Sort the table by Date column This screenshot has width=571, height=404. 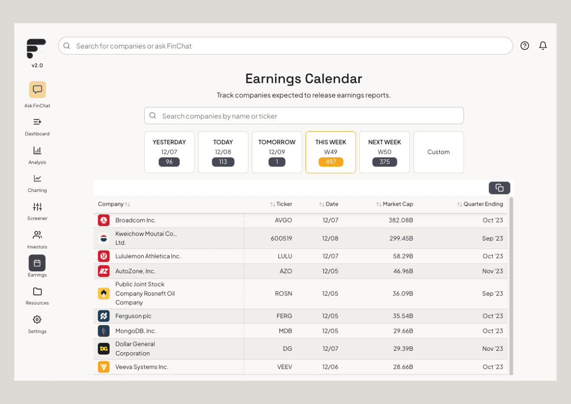click(329, 204)
